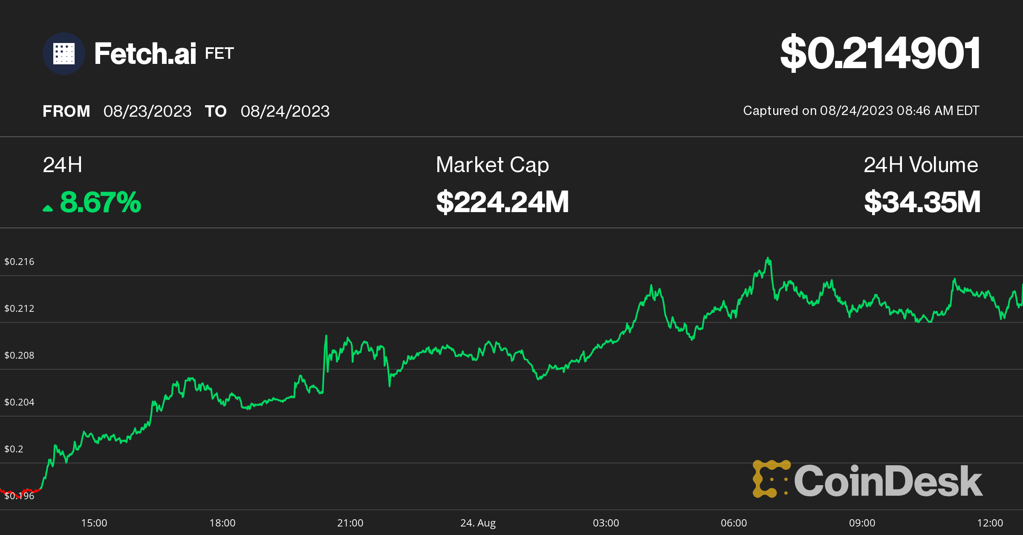Click the Fetch.ai round logo icon
Viewport: 1023px width, 535px height.
coord(64,54)
